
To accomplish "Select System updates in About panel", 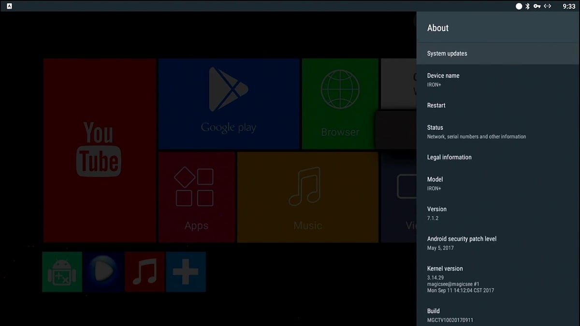I will [498, 54].
